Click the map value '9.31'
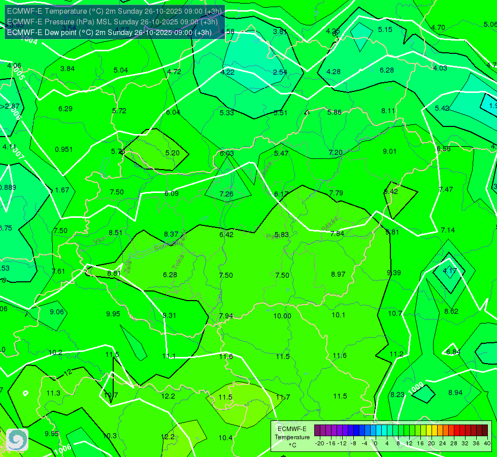The width and height of the screenshot is (497, 457). pos(169,315)
